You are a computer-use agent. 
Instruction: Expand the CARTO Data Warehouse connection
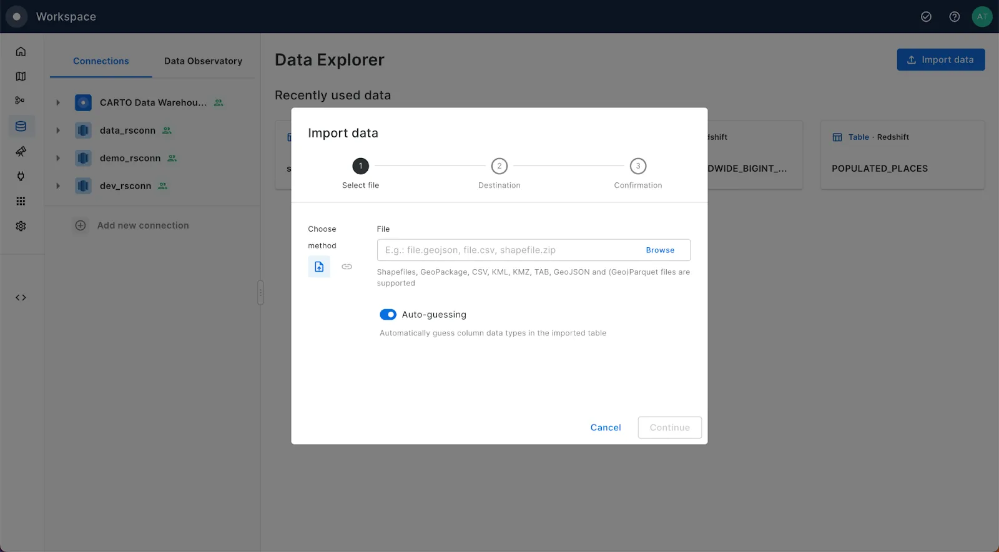(x=58, y=102)
